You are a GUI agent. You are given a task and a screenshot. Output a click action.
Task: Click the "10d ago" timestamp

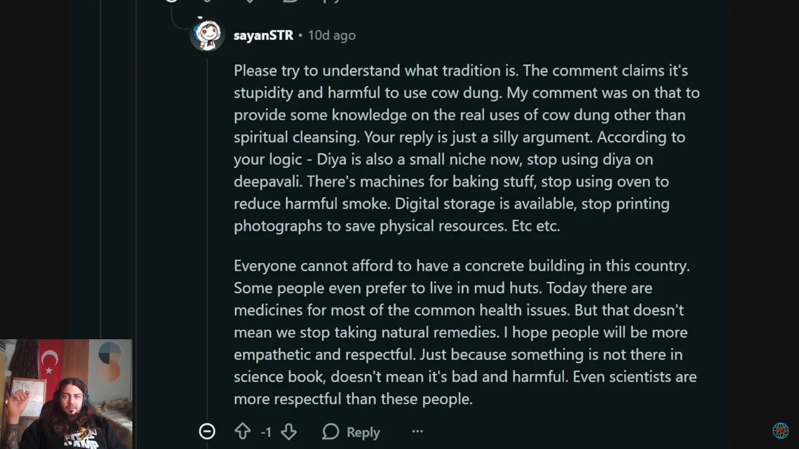click(x=331, y=36)
